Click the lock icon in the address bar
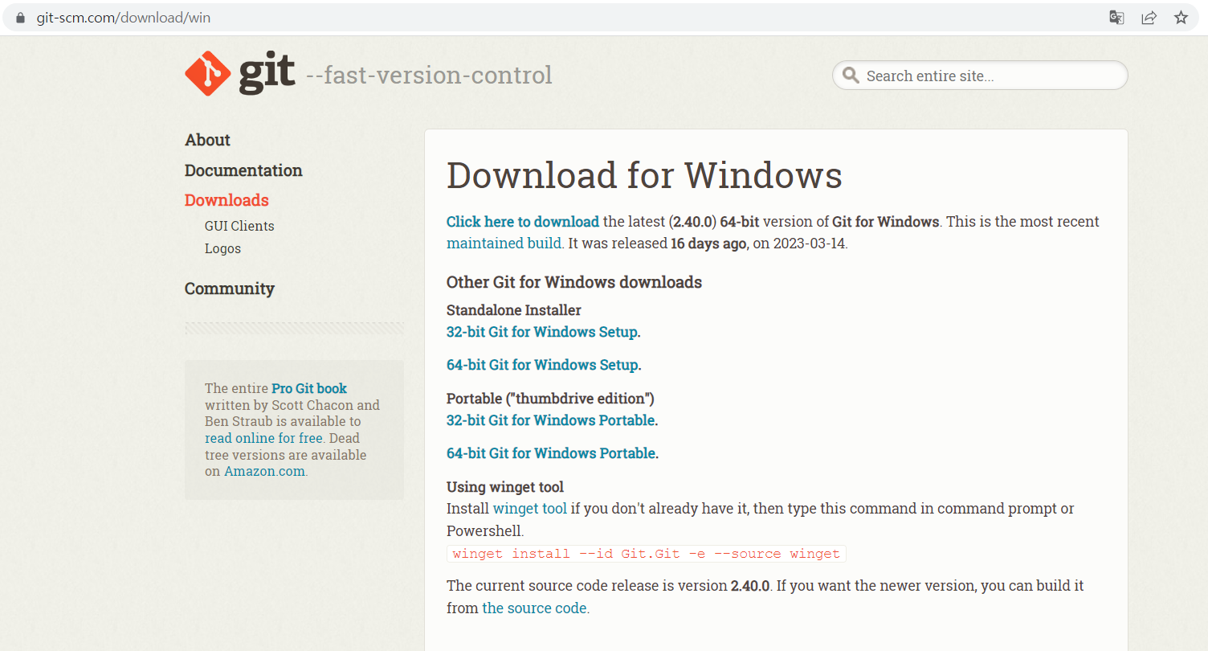The width and height of the screenshot is (1208, 651). (21, 17)
